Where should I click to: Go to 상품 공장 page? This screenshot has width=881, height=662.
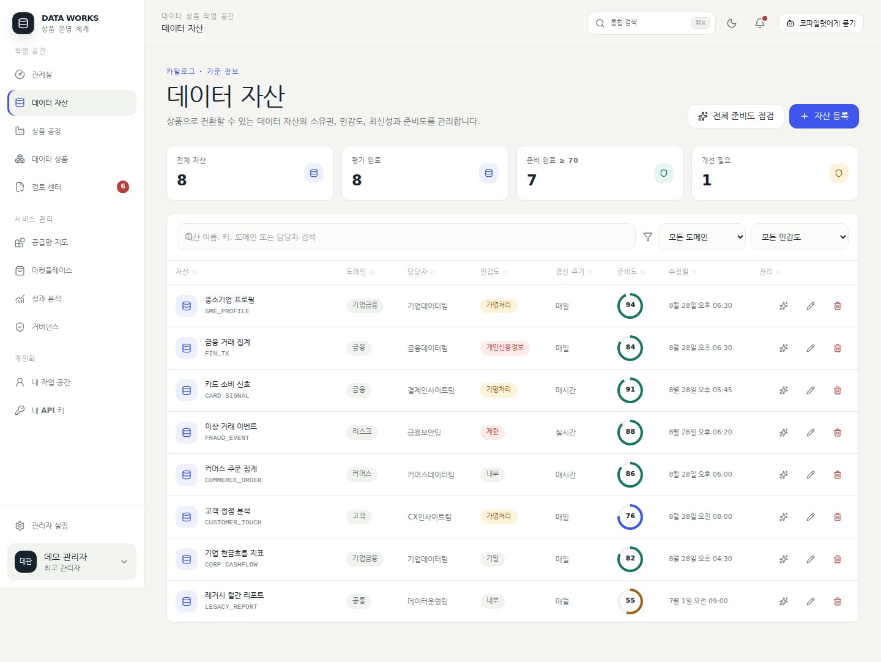(72, 131)
